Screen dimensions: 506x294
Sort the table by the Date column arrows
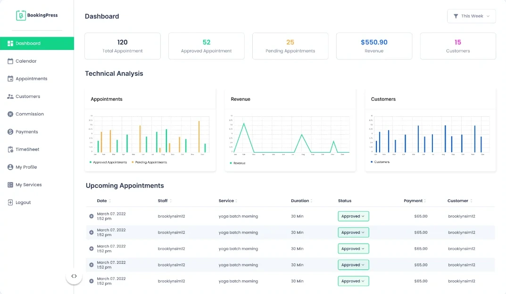(x=110, y=201)
